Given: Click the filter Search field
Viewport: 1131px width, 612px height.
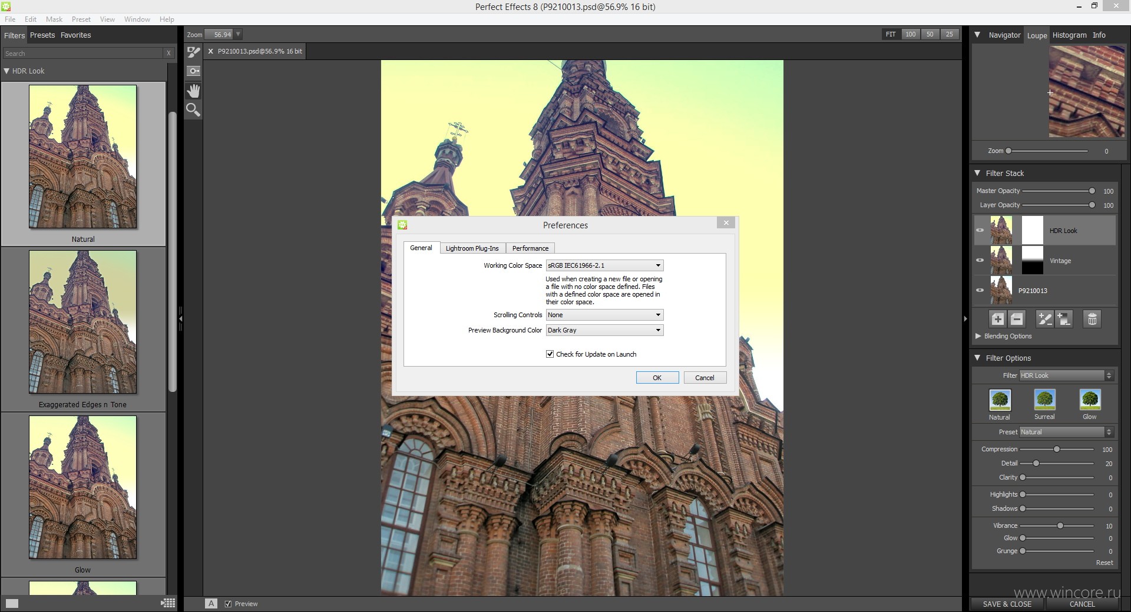Looking at the screenshot, I should pyautogui.click(x=82, y=53).
